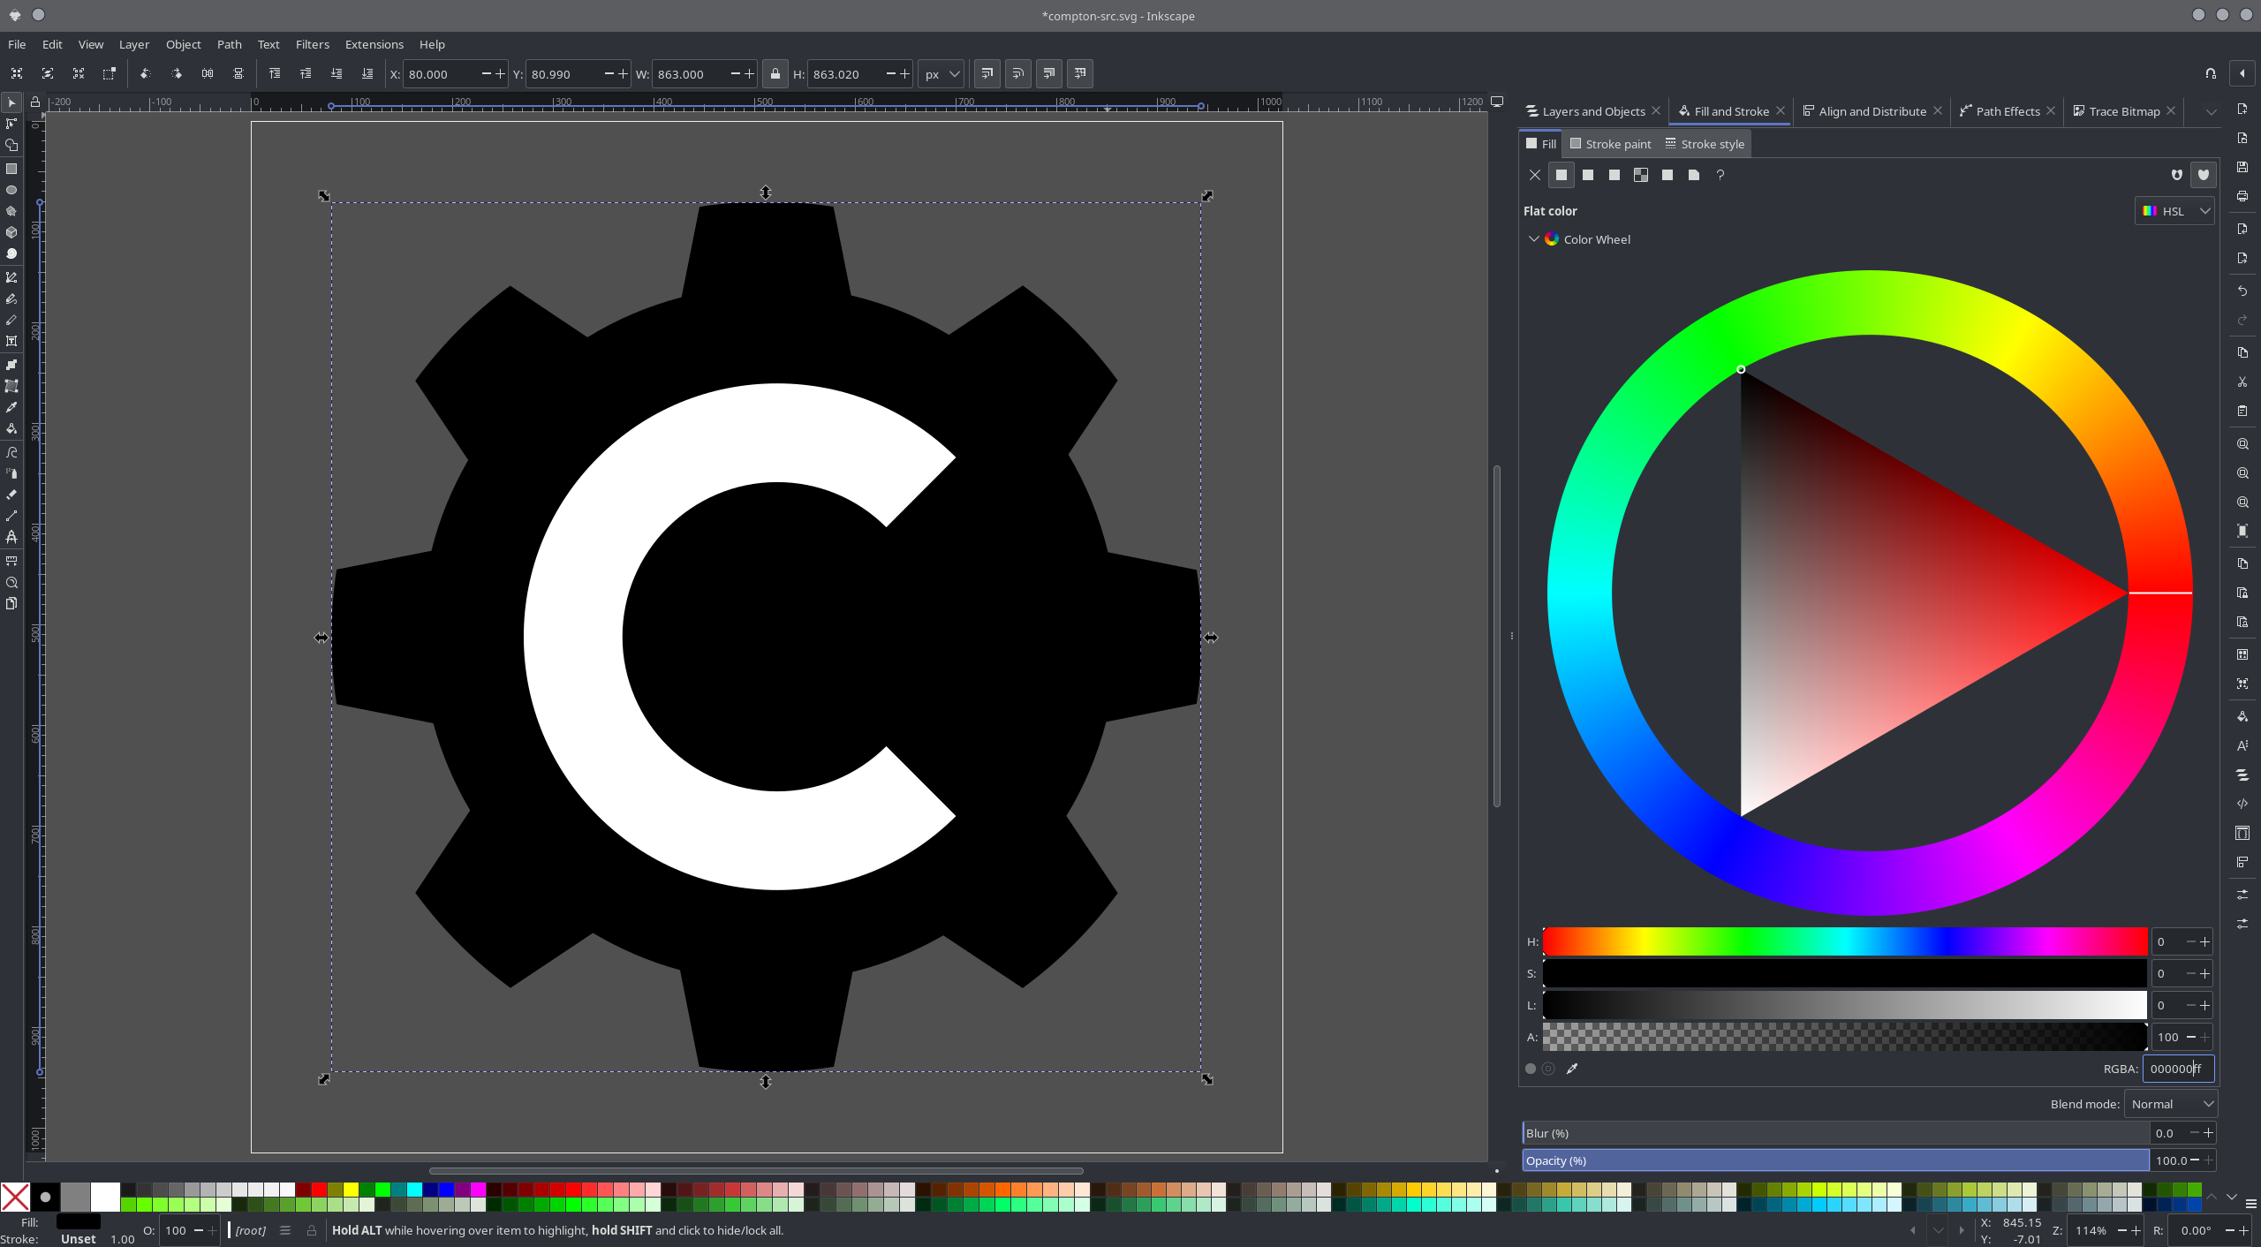Pick the Spiral tool in toolbox

pyautogui.click(x=11, y=253)
